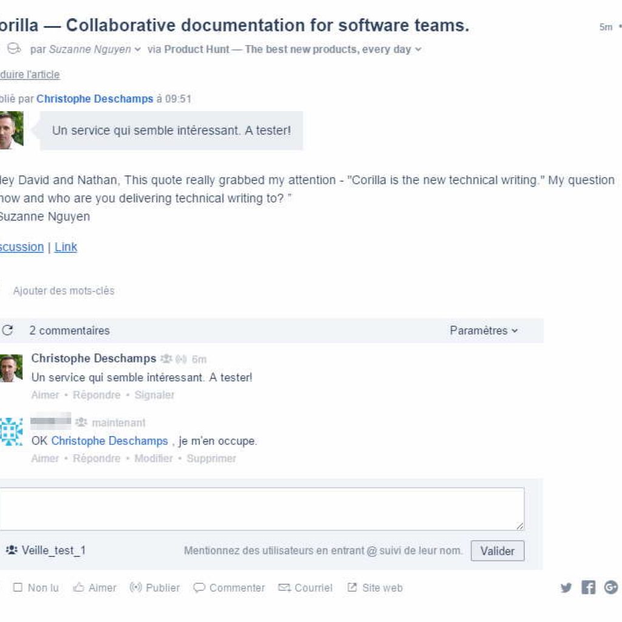Share the article on Google Plus
The width and height of the screenshot is (622, 622).
[611, 587]
